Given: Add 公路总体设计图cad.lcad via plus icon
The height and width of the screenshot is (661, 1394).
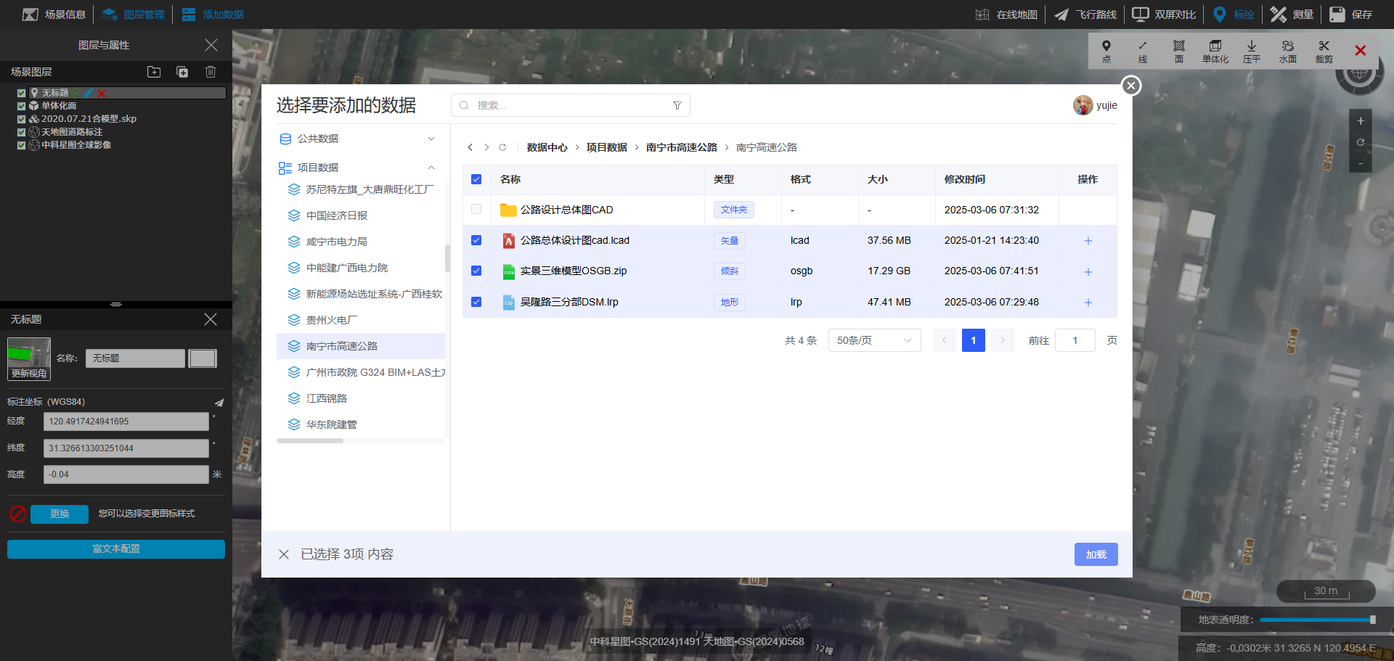Looking at the screenshot, I should pos(1088,241).
